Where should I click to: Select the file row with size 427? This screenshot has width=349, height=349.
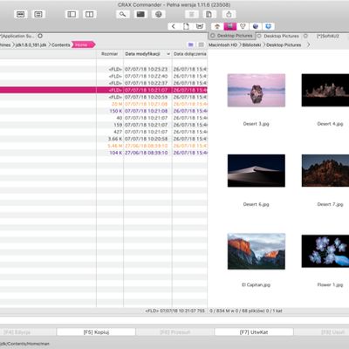[x=104, y=132]
